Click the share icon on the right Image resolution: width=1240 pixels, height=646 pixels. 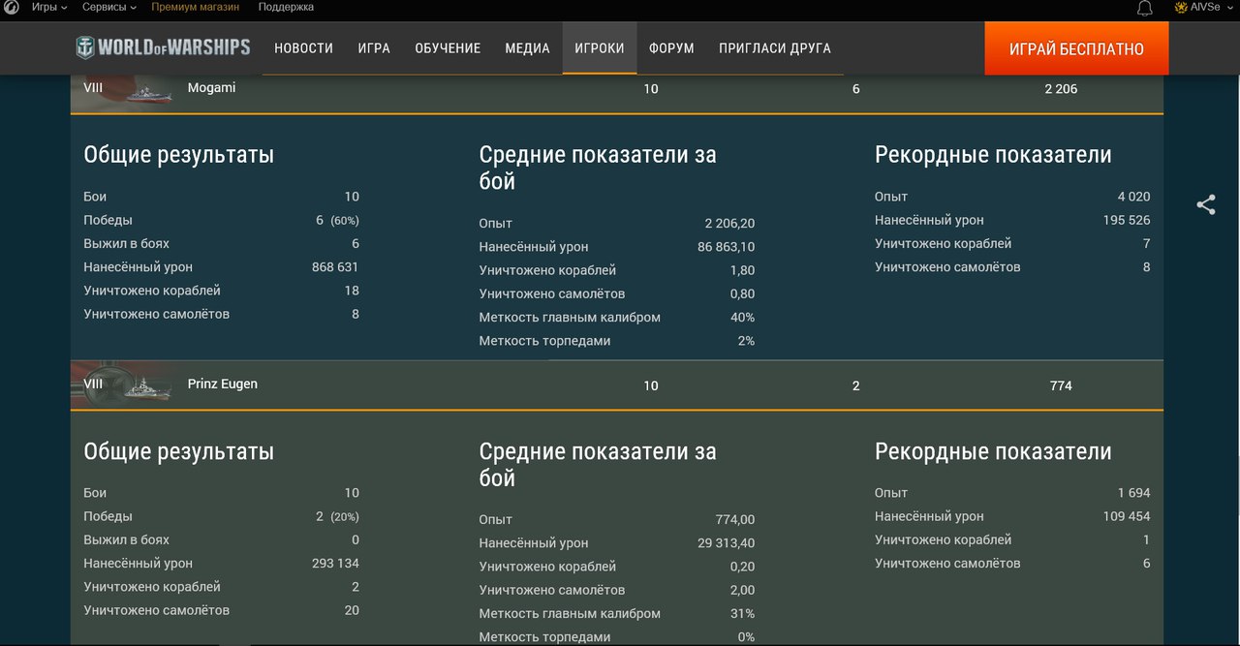pyautogui.click(x=1205, y=204)
